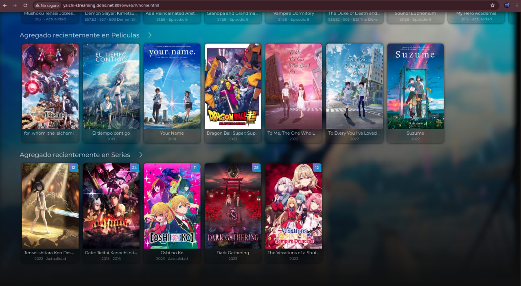This screenshot has height=286, width=521.
Task: Reload the current page
Action: click(x=25, y=5)
